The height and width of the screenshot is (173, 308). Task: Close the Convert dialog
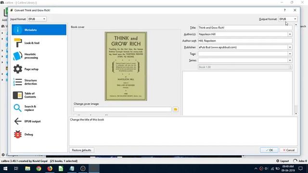pyautogui.click(x=295, y=10)
